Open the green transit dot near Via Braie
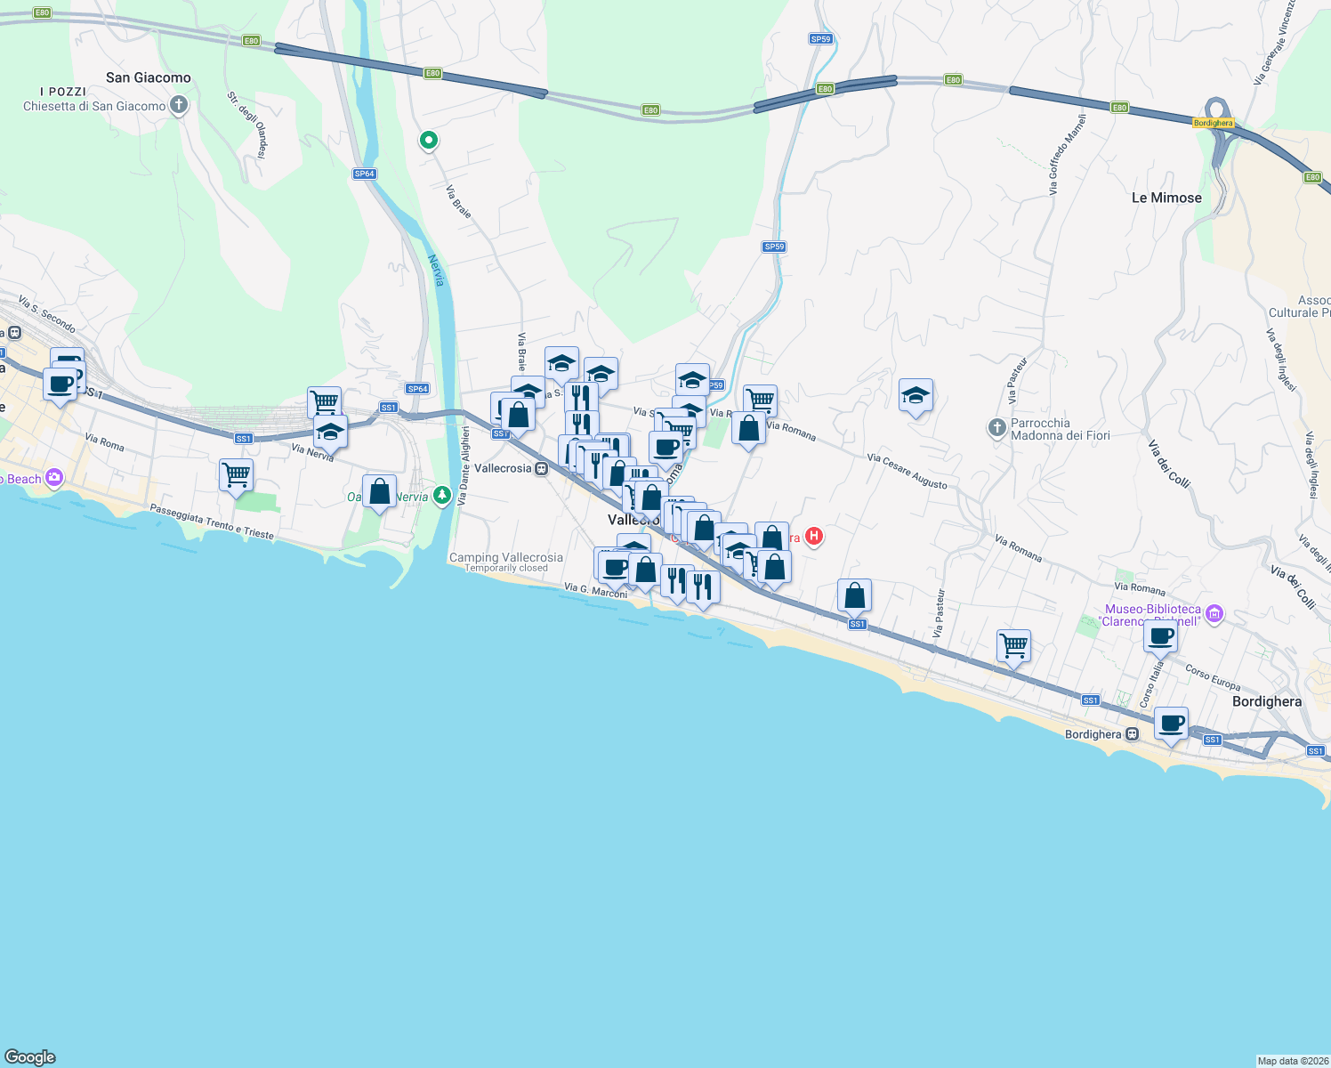Screen dimensions: 1331x1068 (x=428, y=141)
